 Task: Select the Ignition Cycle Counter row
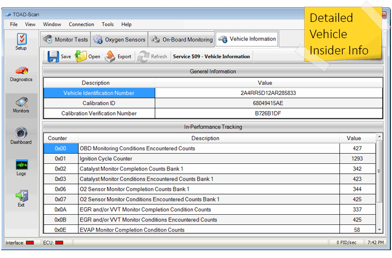[209, 159]
